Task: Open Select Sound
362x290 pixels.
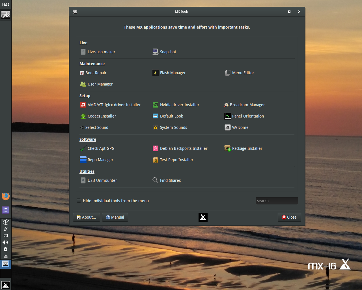Action: 94,127
